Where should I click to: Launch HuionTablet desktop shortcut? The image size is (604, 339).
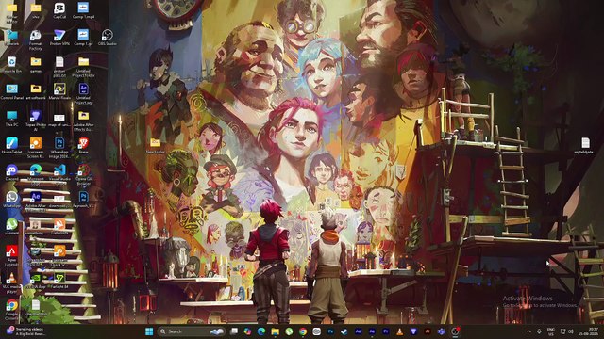[11, 145]
